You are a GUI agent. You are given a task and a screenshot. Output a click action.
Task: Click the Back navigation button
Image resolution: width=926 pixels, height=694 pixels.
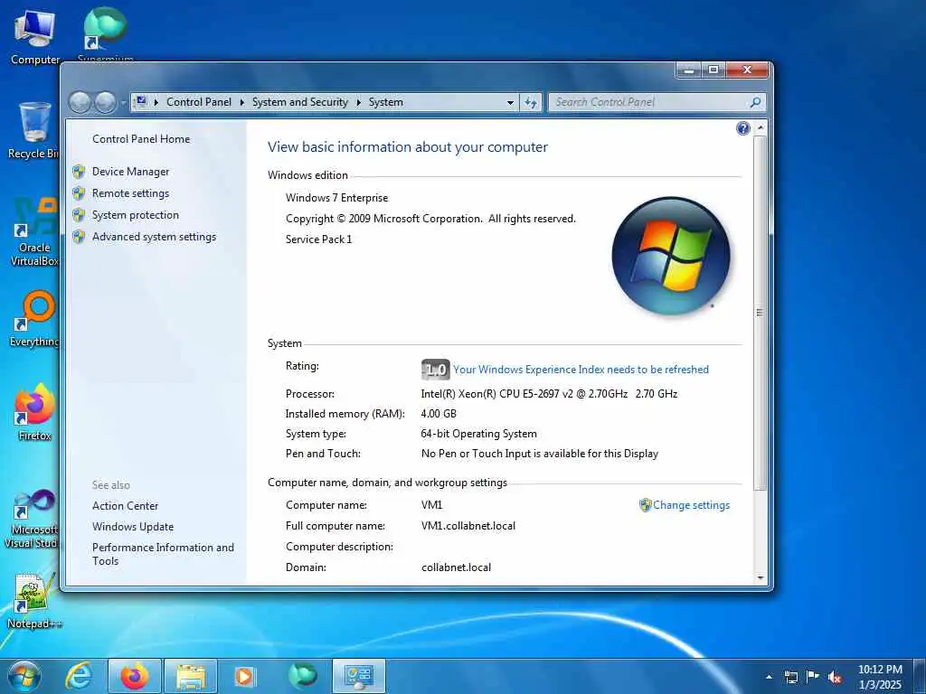pyautogui.click(x=80, y=103)
